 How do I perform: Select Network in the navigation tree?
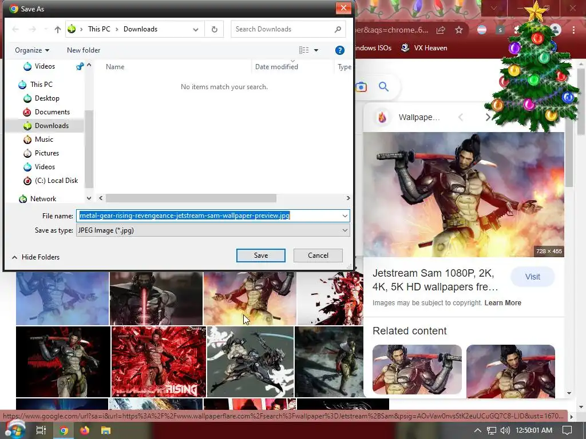click(43, 199)
